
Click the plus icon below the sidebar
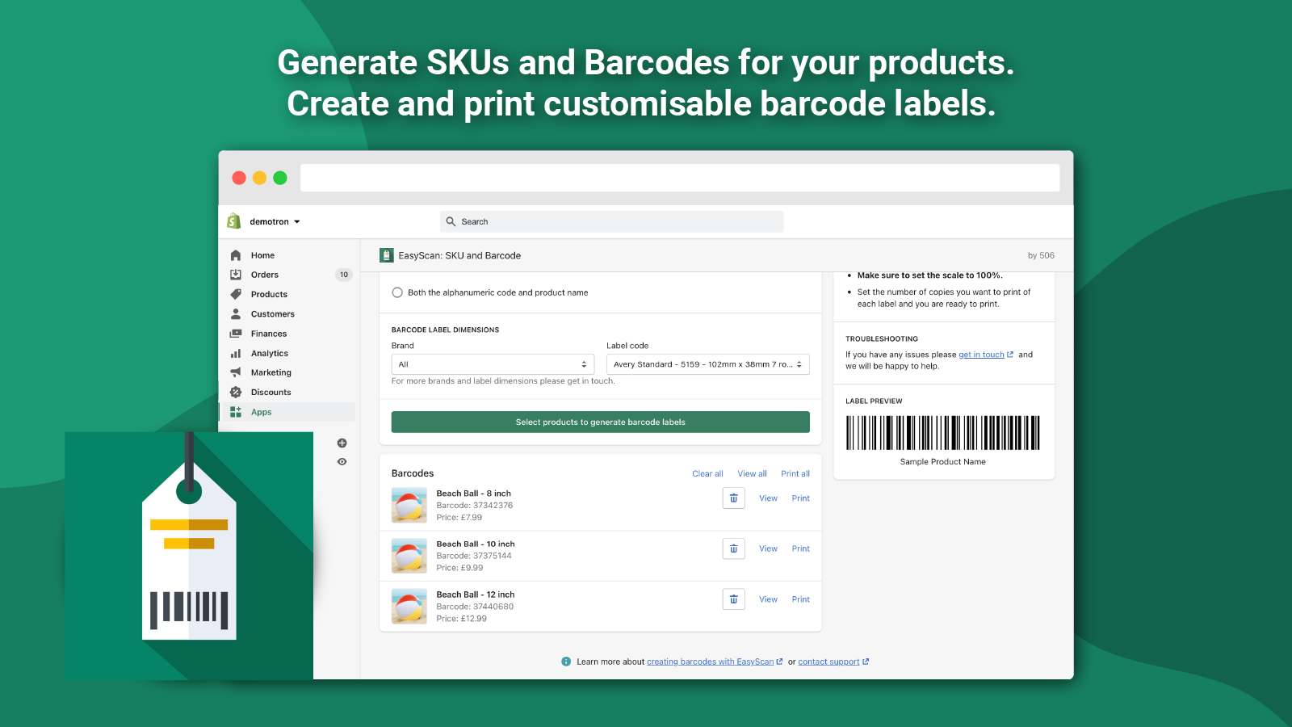[342, 443]
